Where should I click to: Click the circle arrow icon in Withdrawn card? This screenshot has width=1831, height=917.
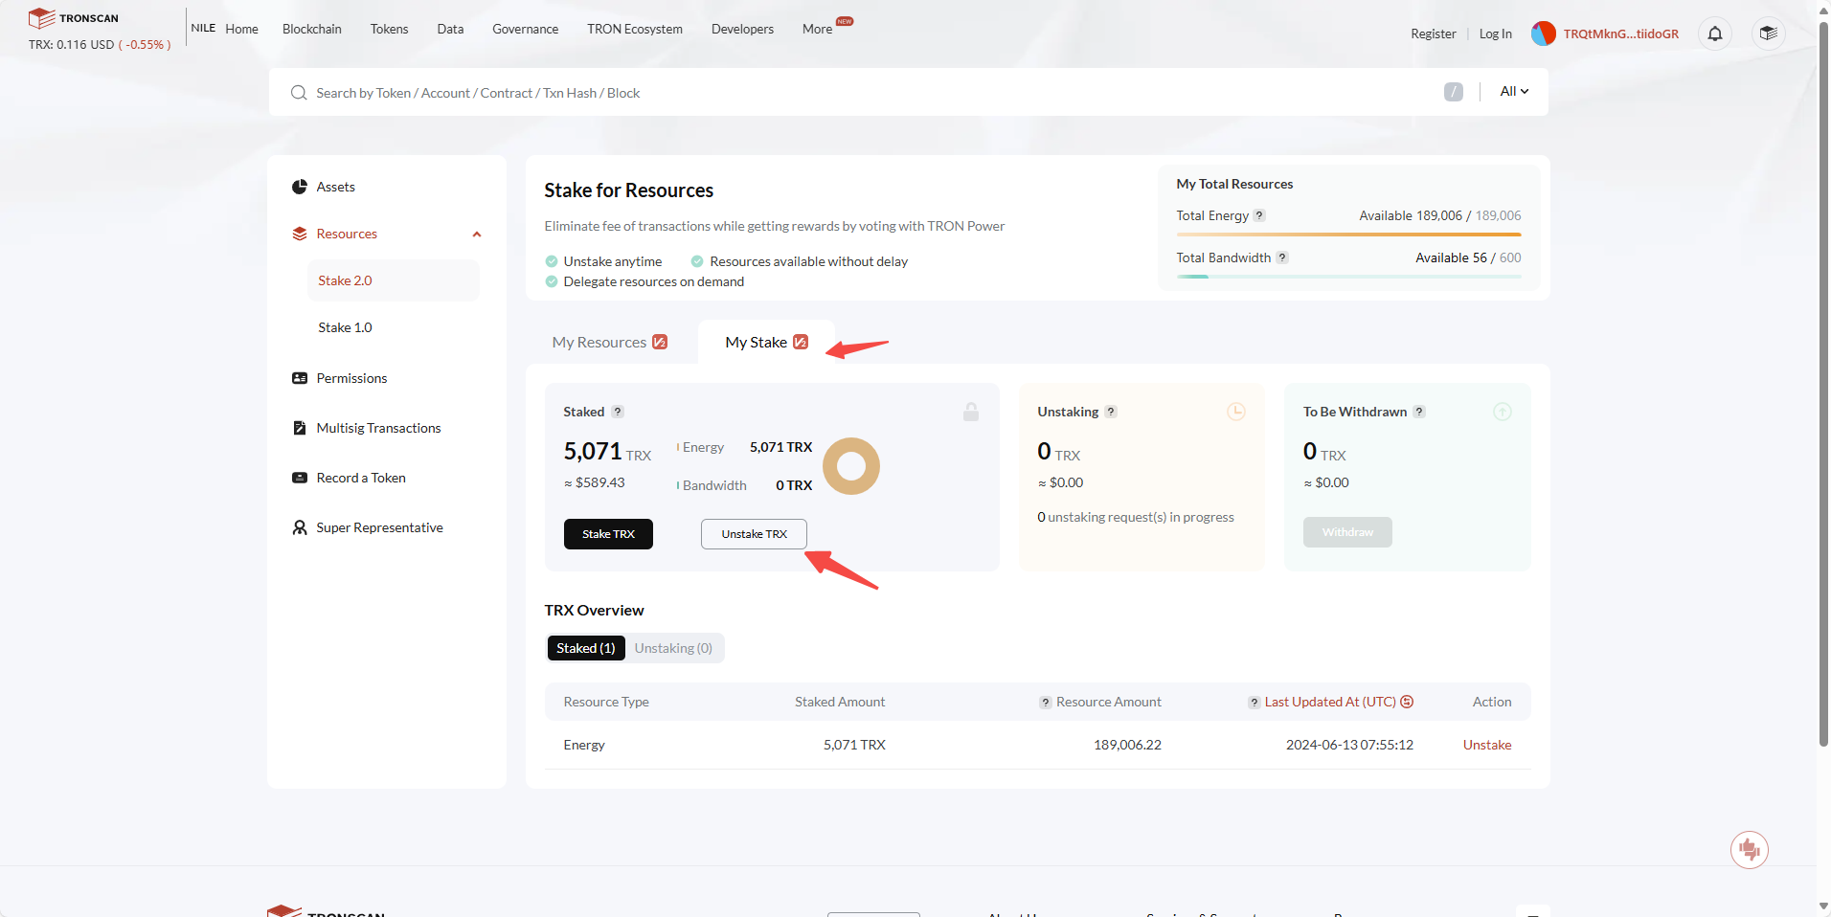pyautogui.click(x=1503, y=412)
